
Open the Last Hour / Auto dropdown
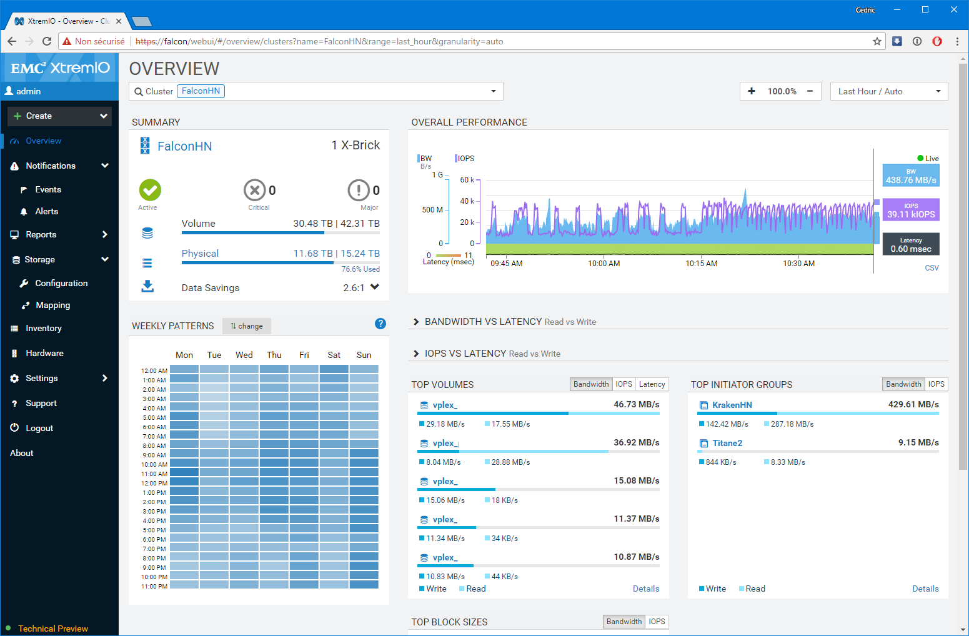click(888, 91)
